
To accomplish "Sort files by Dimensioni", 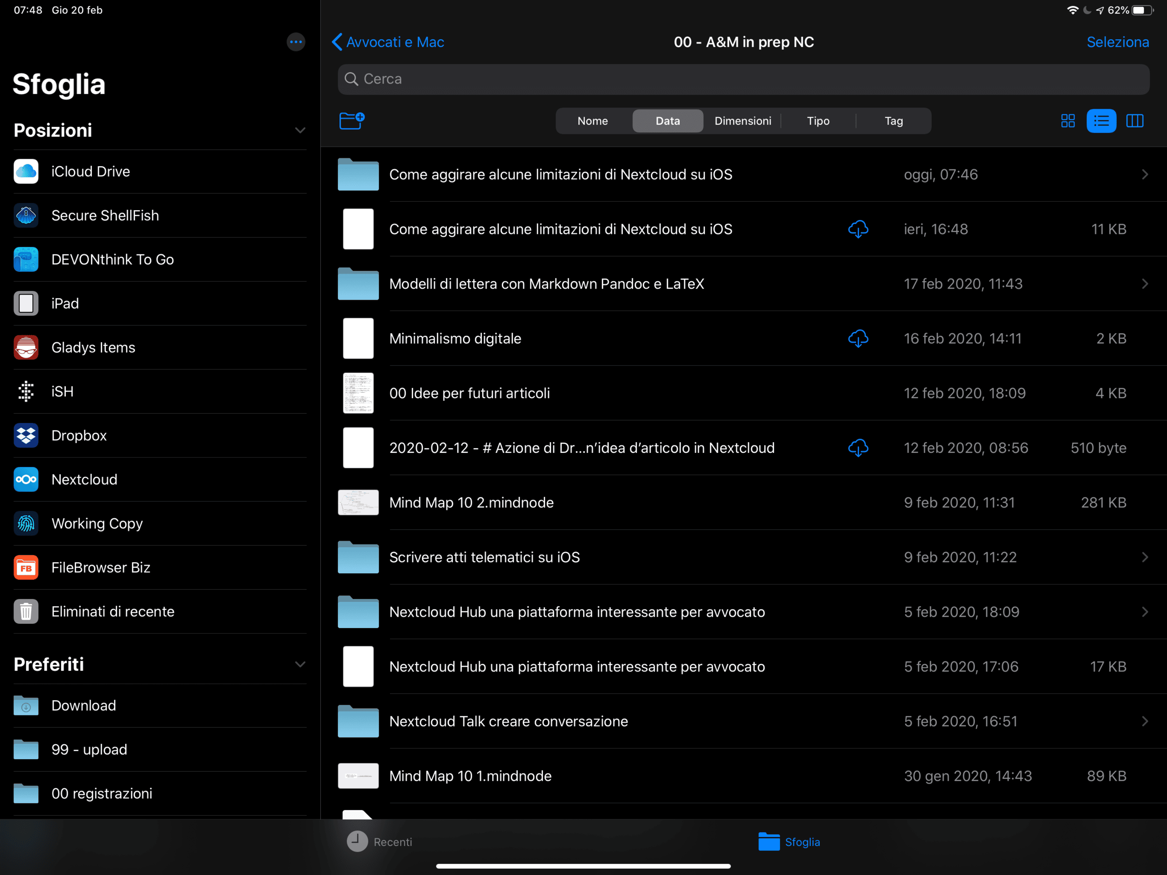I will (x=743, y=121).
